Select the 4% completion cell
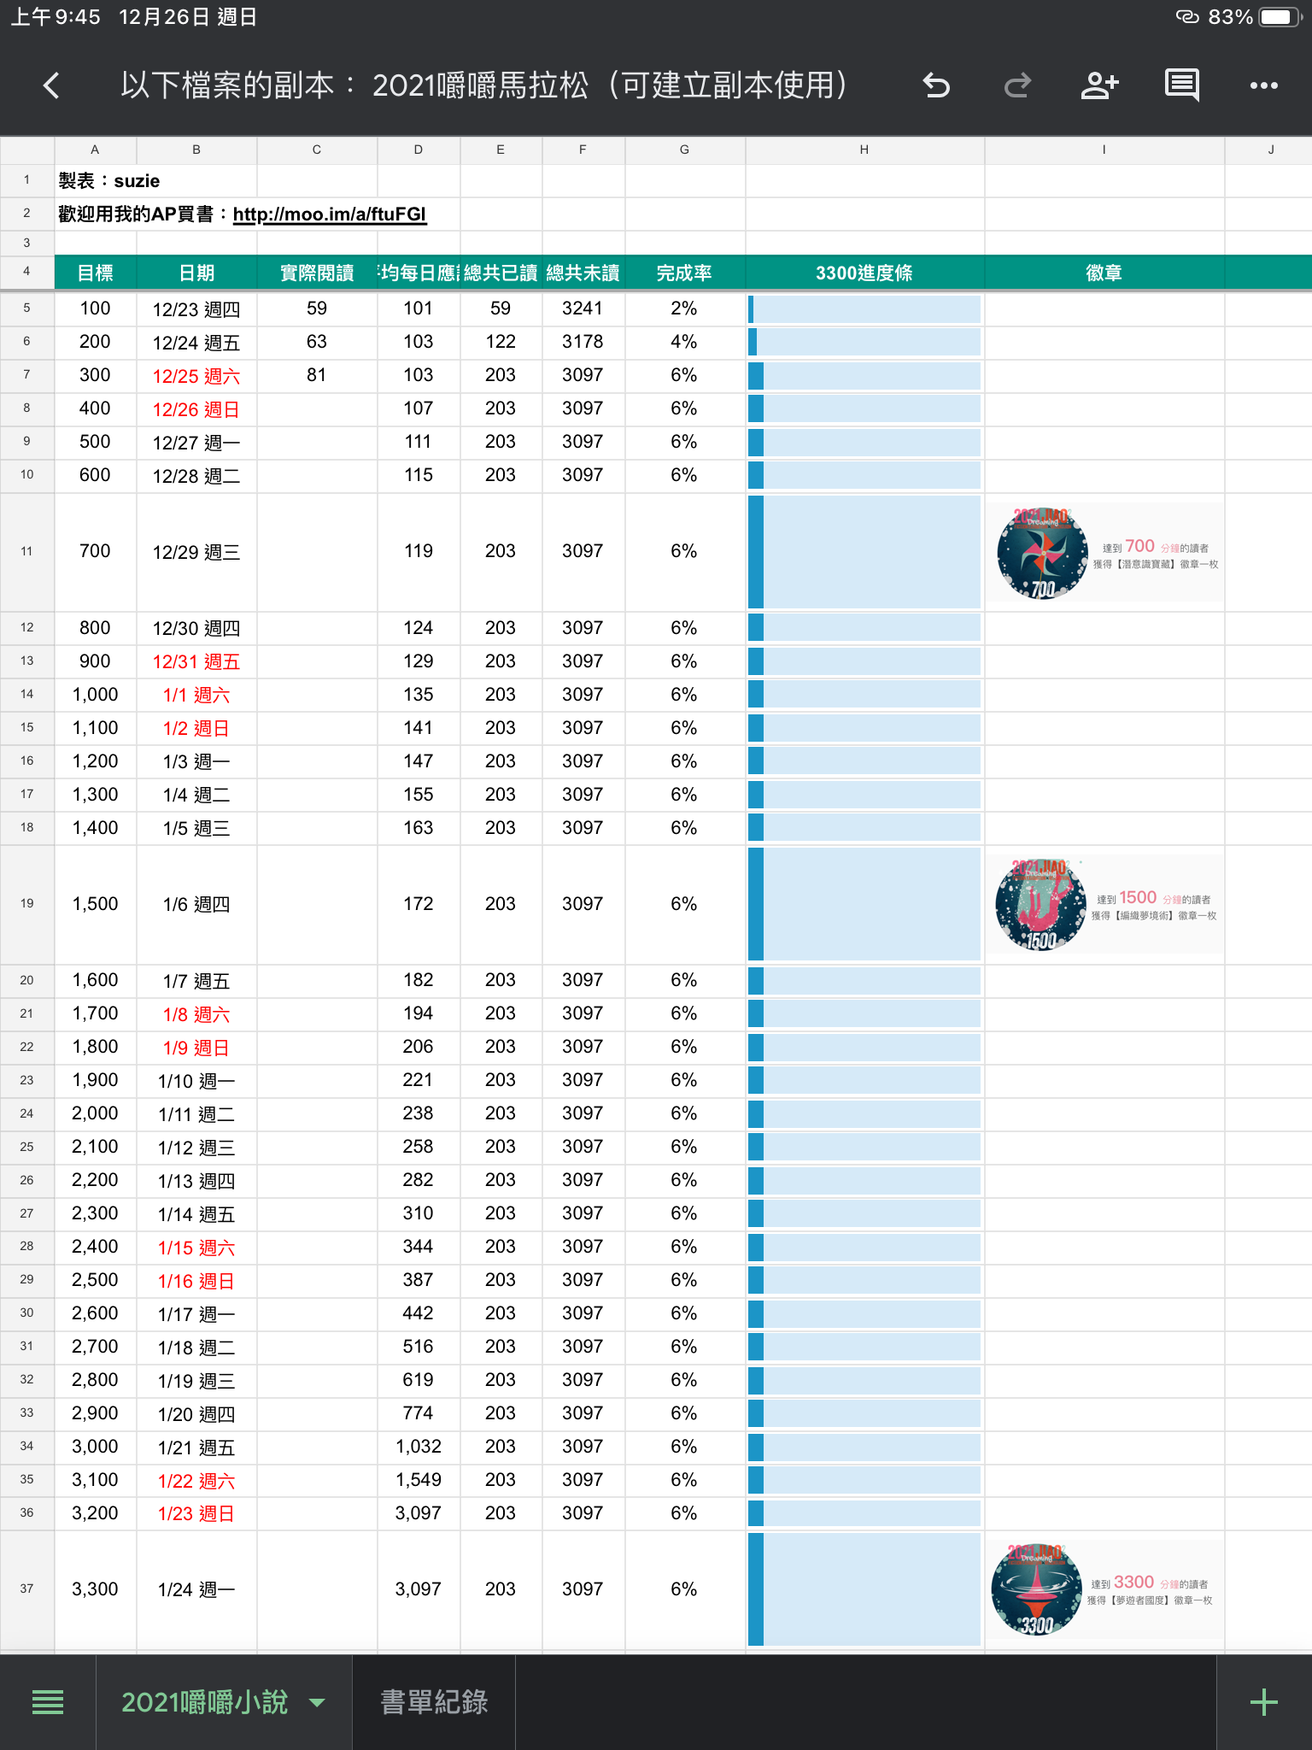Screen dimensions: 1312x1750 [x=684, y=342]
